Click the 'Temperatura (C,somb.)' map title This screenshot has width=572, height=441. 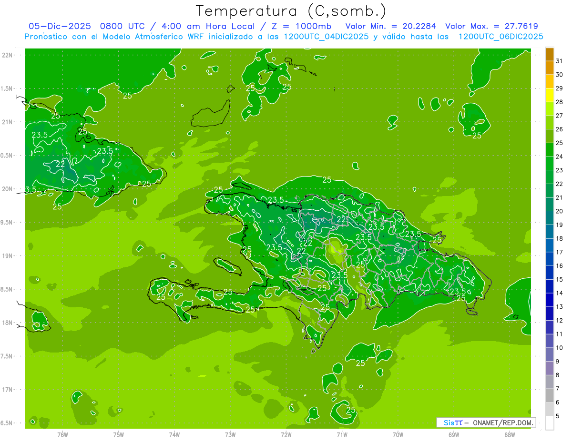[x=291, y=11]
